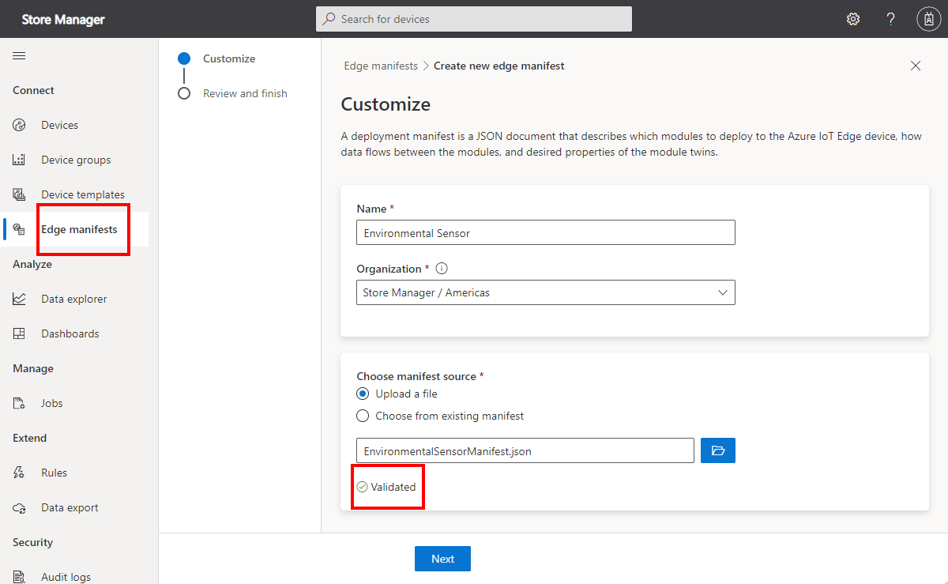
Task: Click the blue folder icon to browse manifests
Action: [x=717, y=450]
